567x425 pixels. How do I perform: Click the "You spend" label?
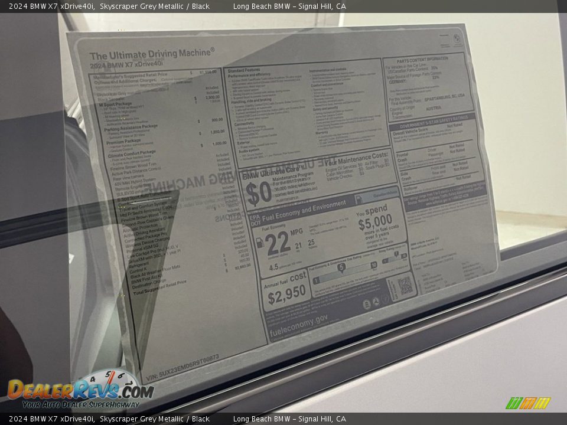372,211
